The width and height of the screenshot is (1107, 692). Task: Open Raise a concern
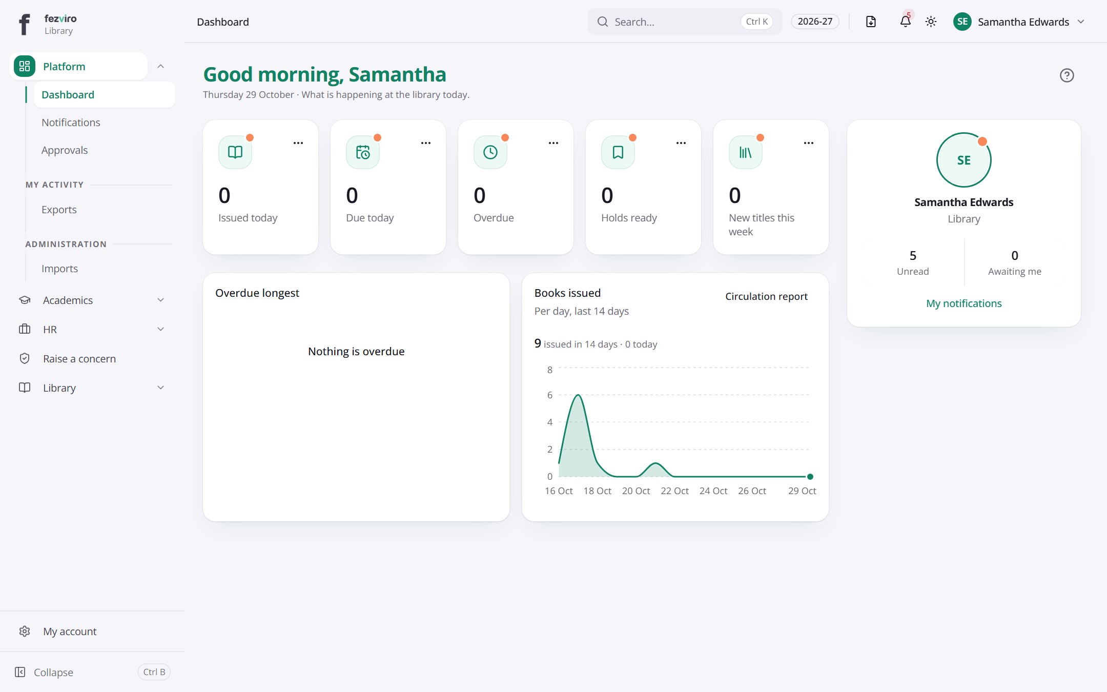92,359
